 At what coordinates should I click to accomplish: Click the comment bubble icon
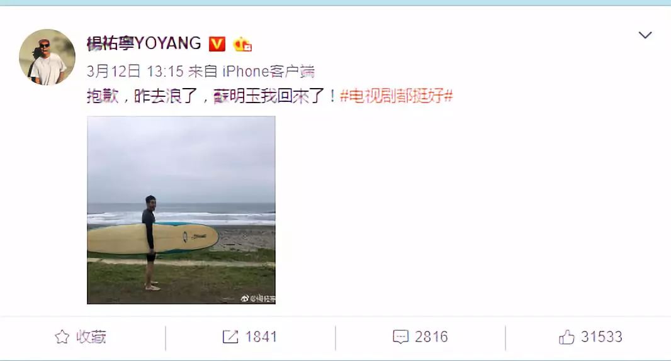[400, 337]
